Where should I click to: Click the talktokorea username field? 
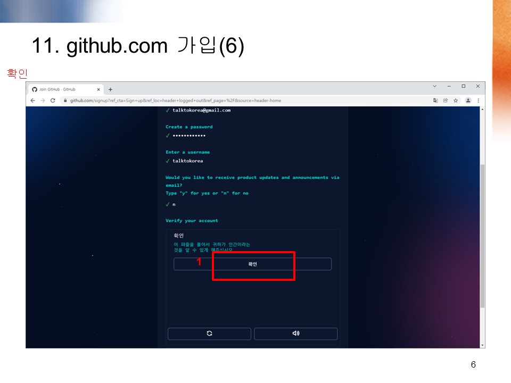point(188,161)
